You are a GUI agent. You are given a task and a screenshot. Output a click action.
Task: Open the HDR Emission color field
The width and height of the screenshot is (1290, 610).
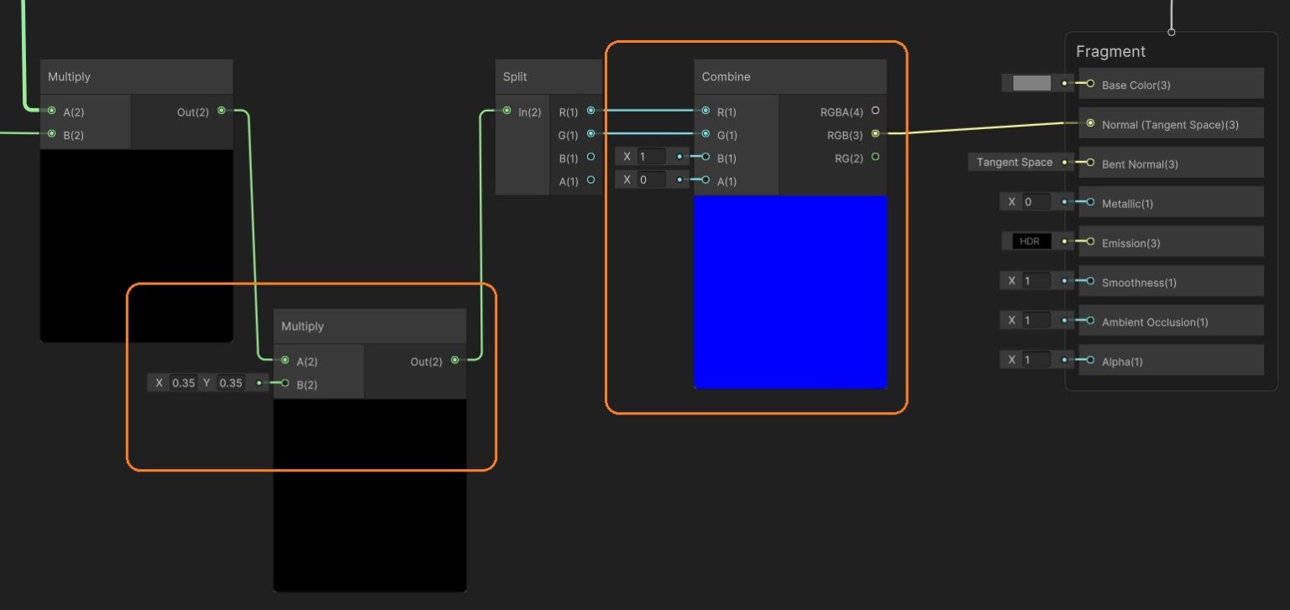(1030, 242)
